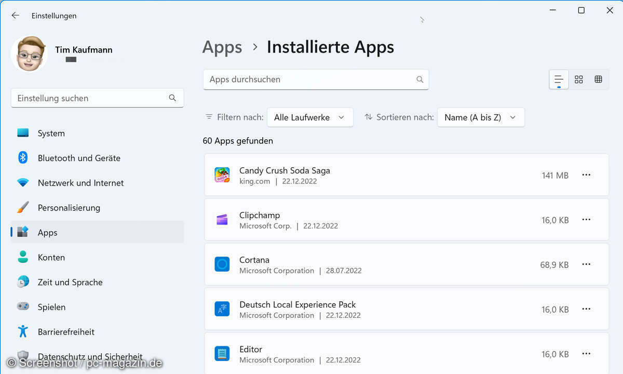This screenshot has width=623, height=374.
Task: Open Netzwerk und Internet category
Action: [97, 183]
